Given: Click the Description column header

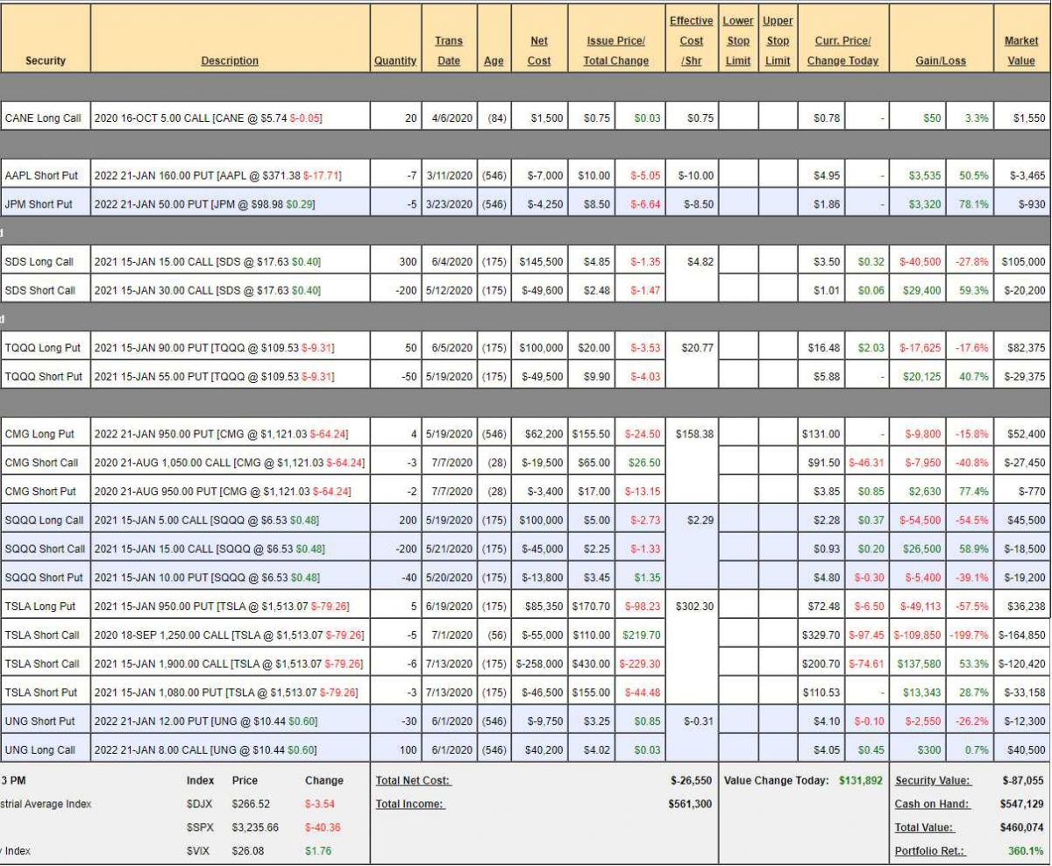Looking at the screenshot, I should (230, 60).
